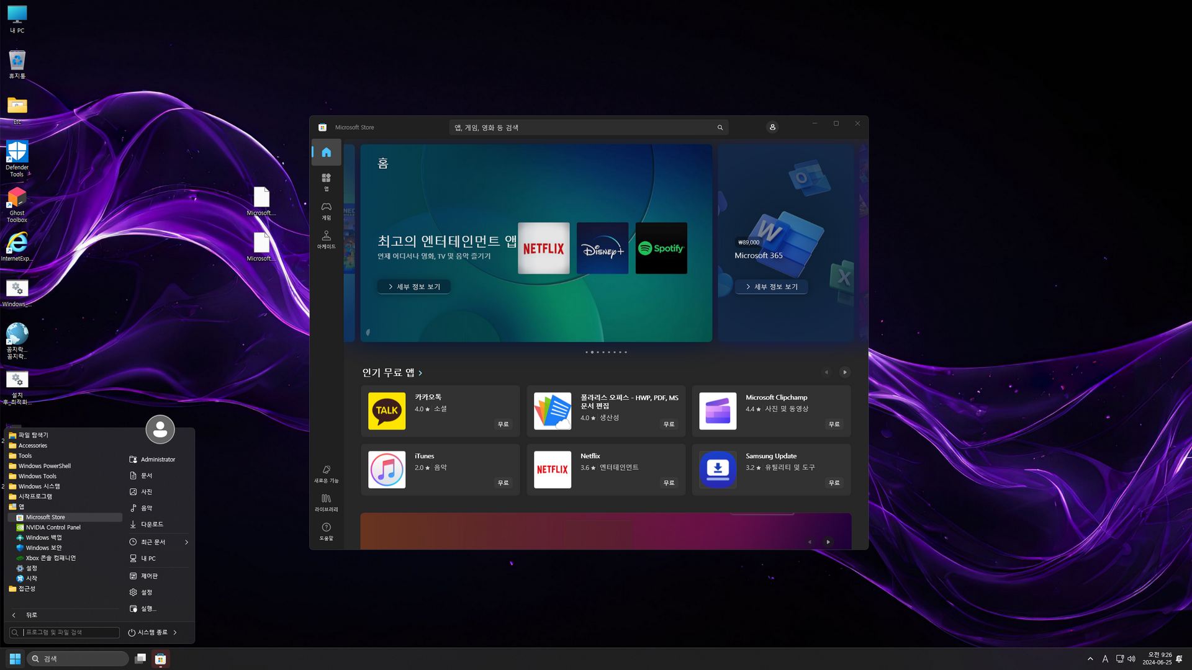Image resolution: width=1192 pixels, height=670 pixels.
Task: Open the Gaming section in Store sidebar
Action: [x=326, y=210]
